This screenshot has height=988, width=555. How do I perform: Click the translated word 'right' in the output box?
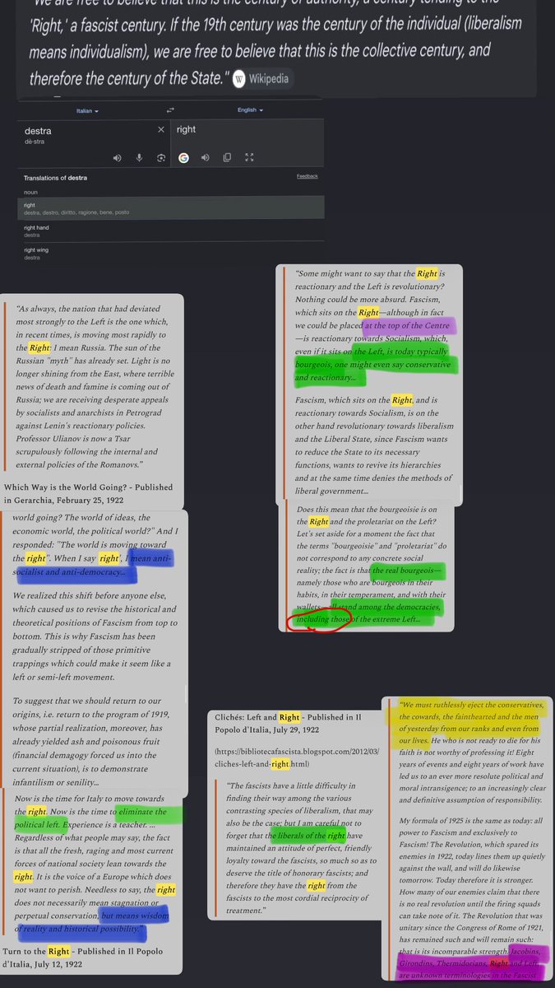coord(186,130)
